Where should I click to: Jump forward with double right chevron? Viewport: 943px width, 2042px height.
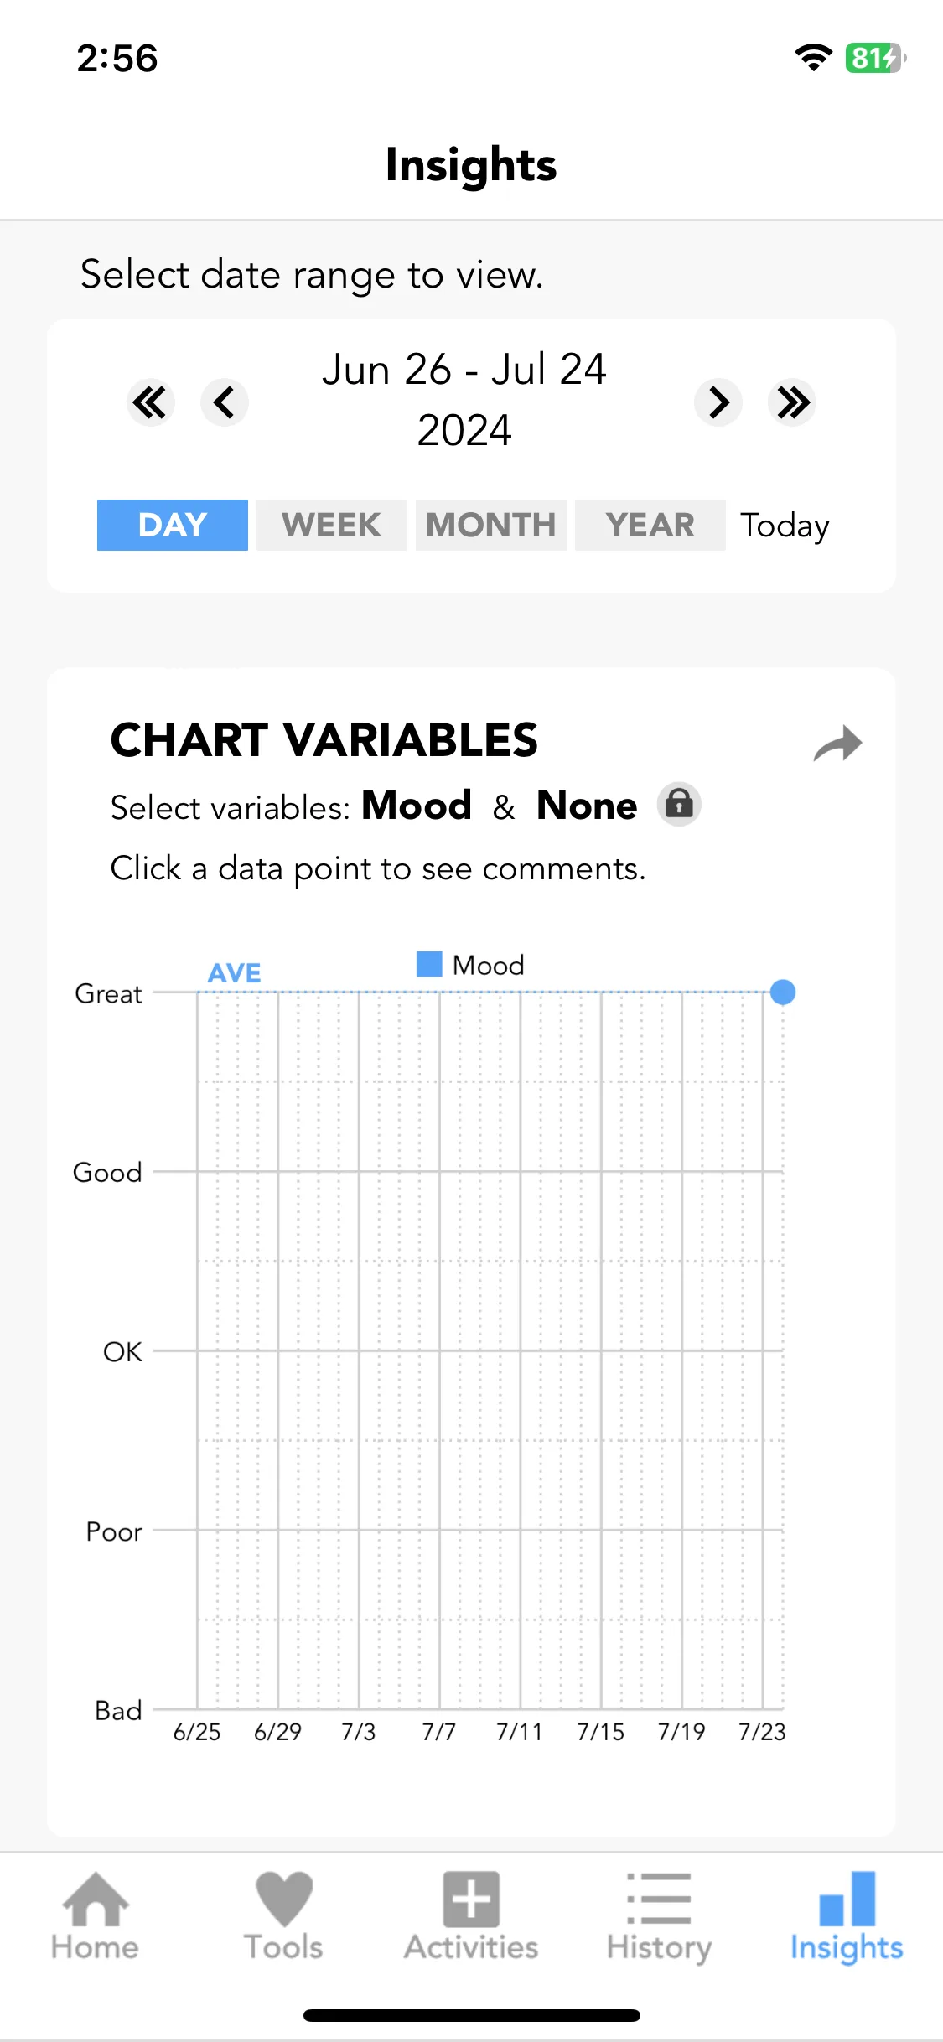point(792,402)
